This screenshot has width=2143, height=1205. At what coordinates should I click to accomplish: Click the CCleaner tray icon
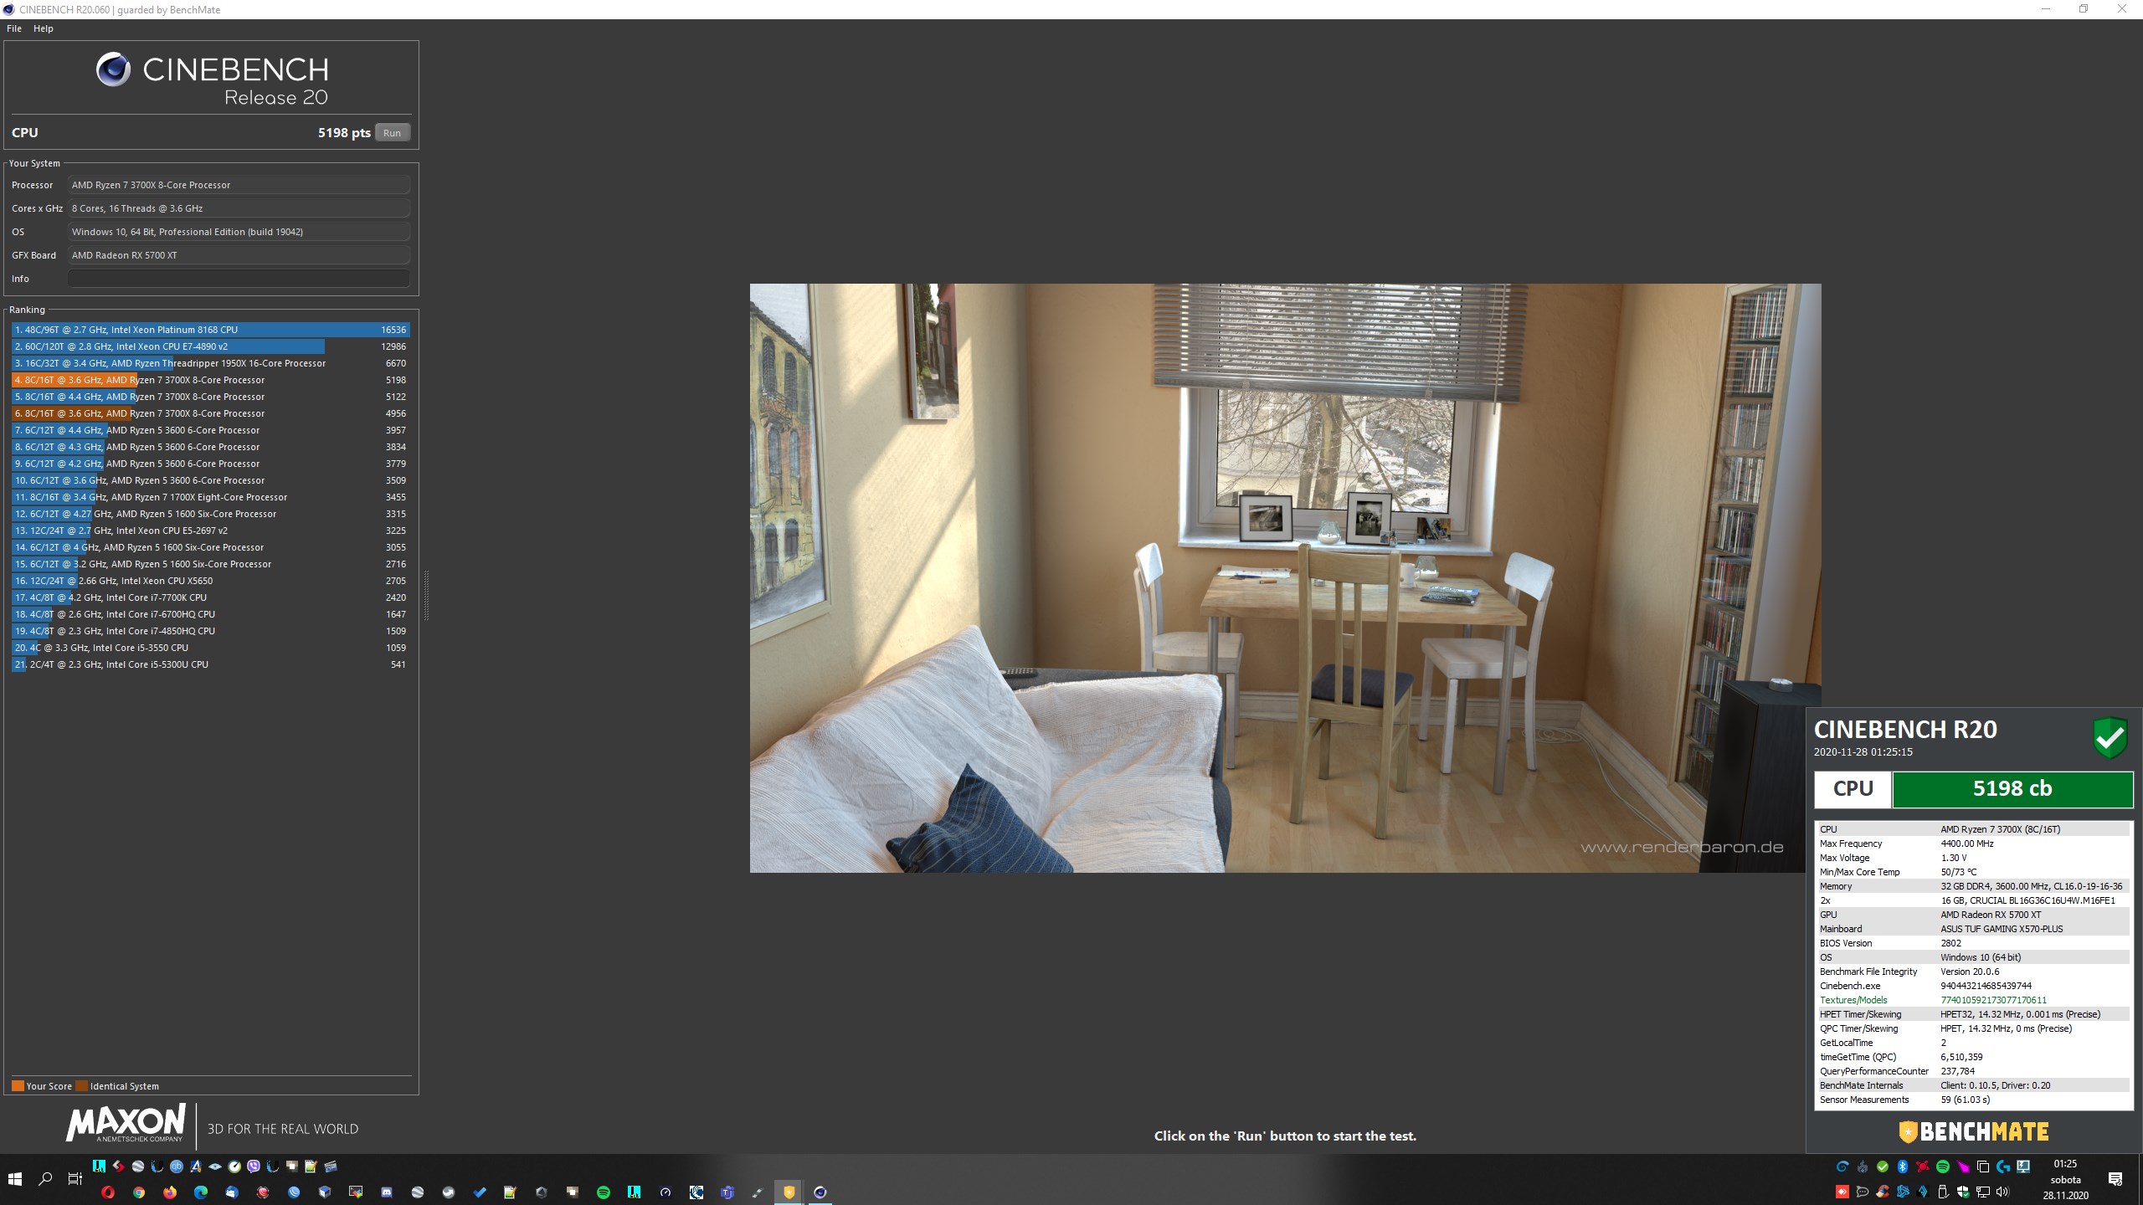coord(1883,1192)
